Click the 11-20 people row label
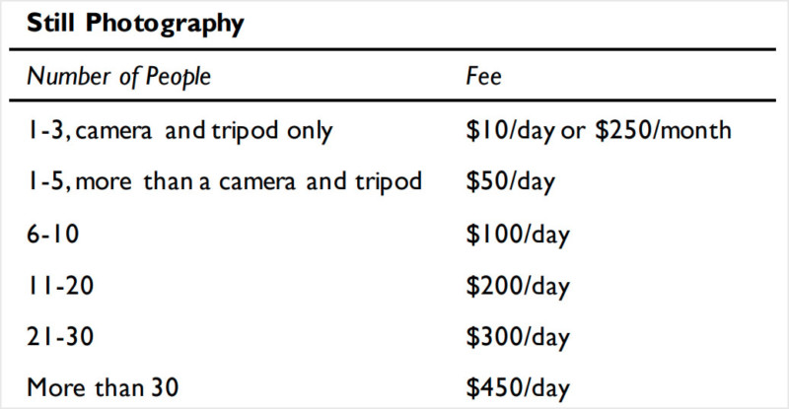 click(60, 285)
